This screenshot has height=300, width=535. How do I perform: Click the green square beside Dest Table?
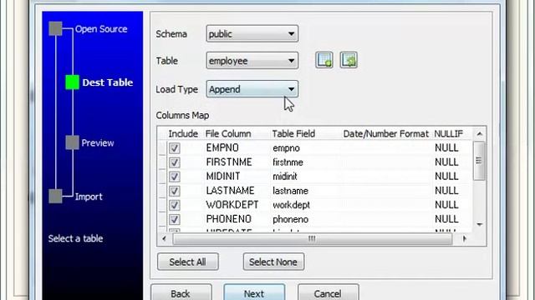73,82
